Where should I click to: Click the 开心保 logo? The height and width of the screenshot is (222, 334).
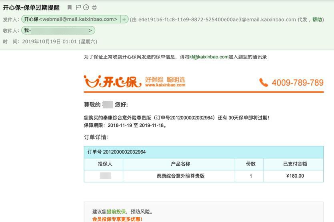pyautogui.click(x=113, y=81)
